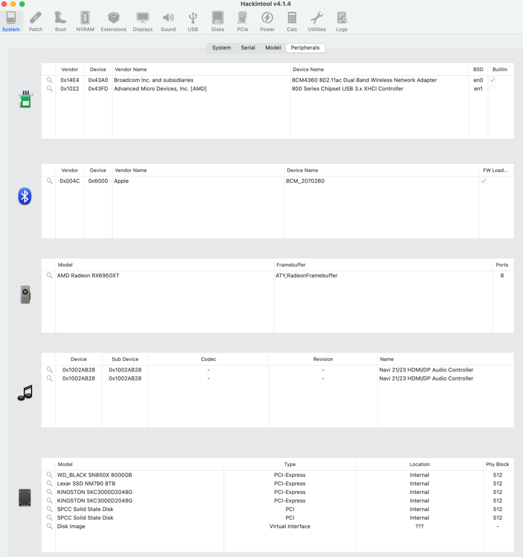Switch to the Model tab
Viewport: 523px width, 557px height.
273,48
